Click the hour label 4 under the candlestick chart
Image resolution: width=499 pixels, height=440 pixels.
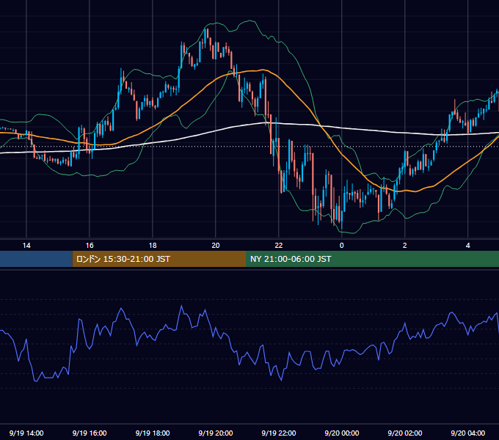(x=468, y=246)
